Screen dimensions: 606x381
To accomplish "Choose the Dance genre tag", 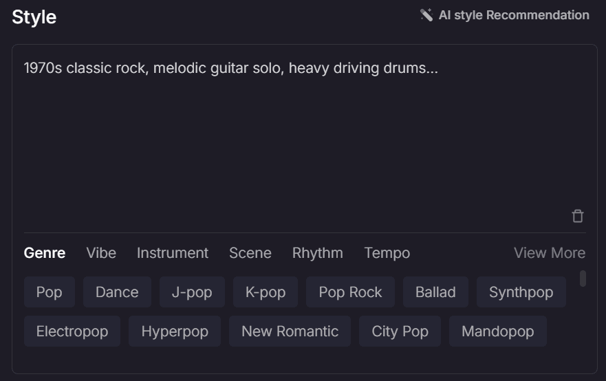I will 117,292.
